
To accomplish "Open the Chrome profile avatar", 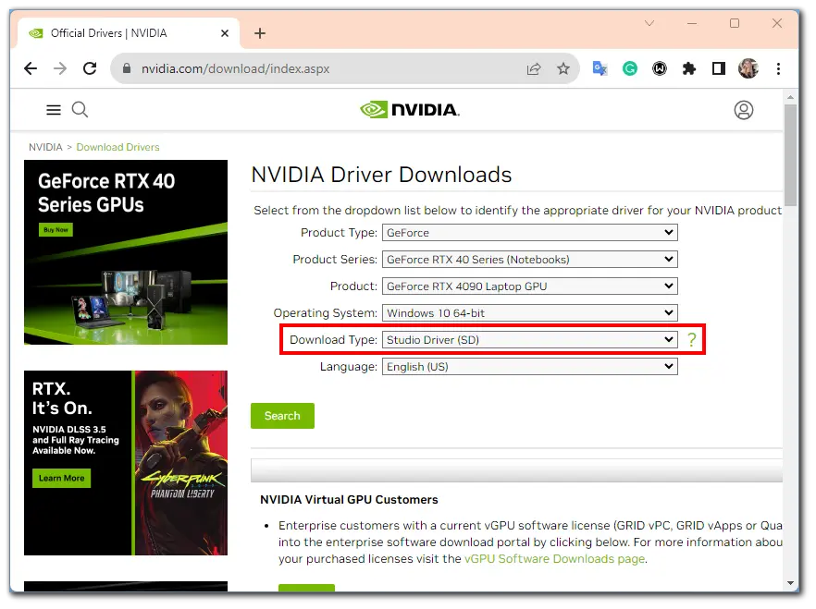I will pos(748,68).
